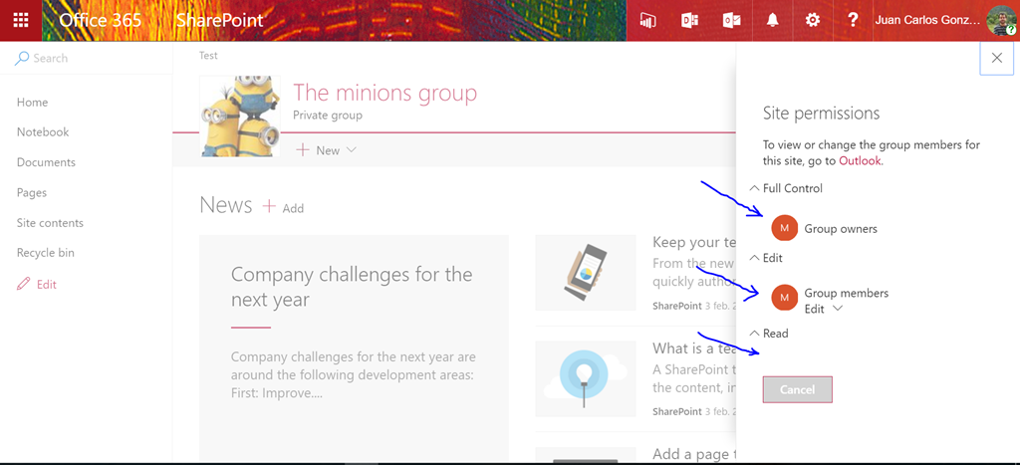The image size is (1020, 465).
Task: Click the Private group label
Action: [328, 116]
